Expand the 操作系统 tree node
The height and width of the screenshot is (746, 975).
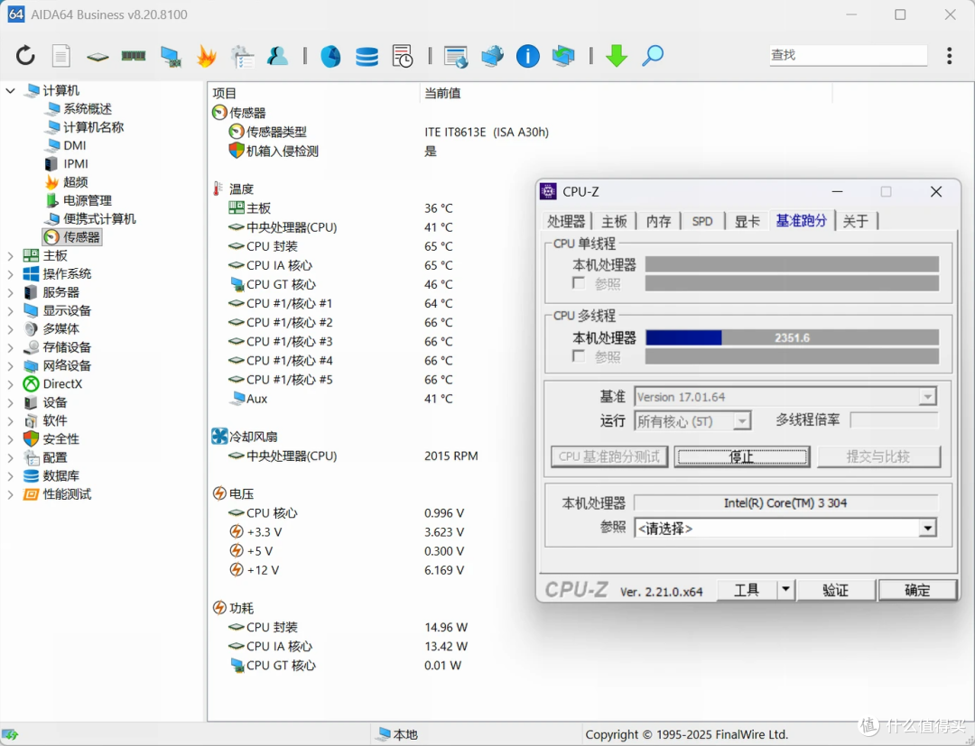click(x=10, y=274)
